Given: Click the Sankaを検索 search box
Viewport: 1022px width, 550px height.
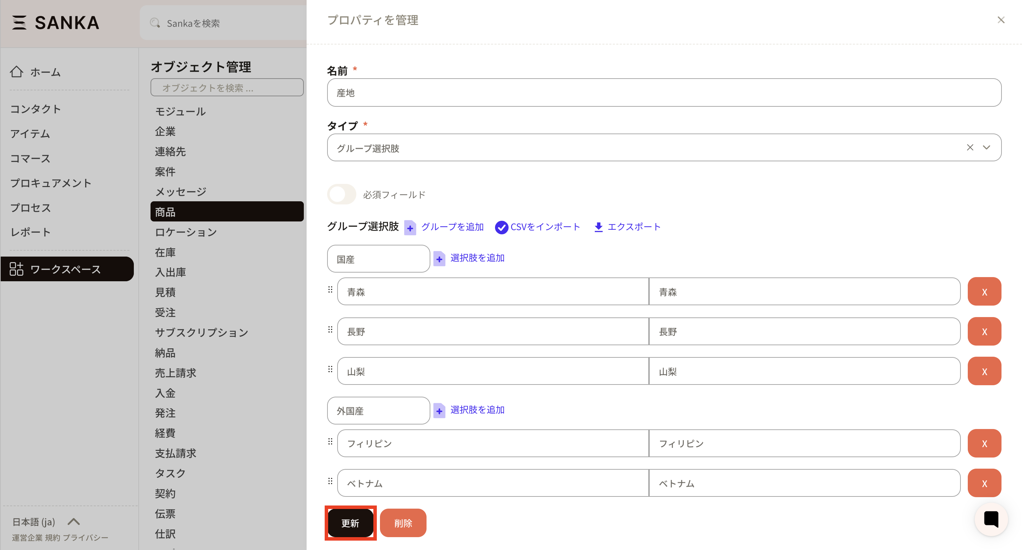Looking at the screenshot, I should pyautogui.click(x=224, y=23).
